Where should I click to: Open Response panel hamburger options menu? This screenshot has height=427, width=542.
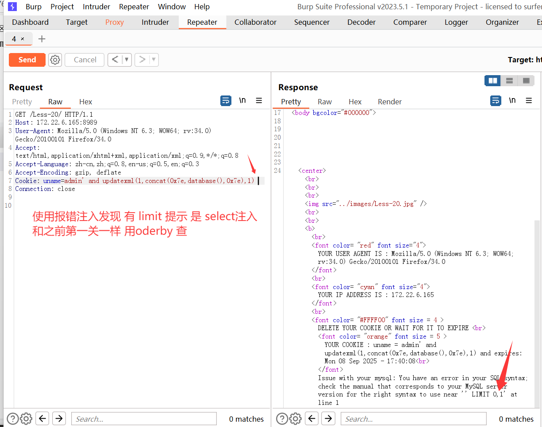click(x=529, y=101)
